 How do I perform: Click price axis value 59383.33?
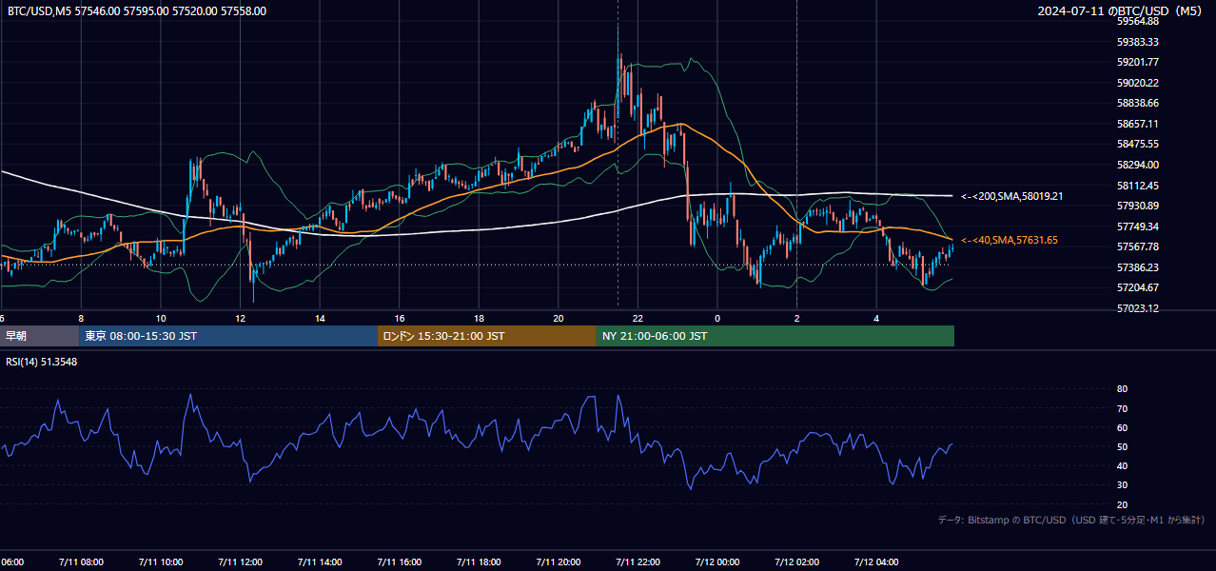[x=1137, y=42]
